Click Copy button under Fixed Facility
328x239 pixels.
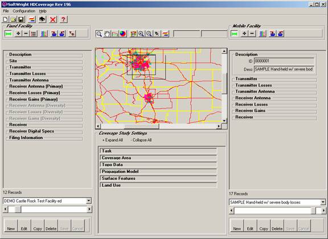[38, 226]
